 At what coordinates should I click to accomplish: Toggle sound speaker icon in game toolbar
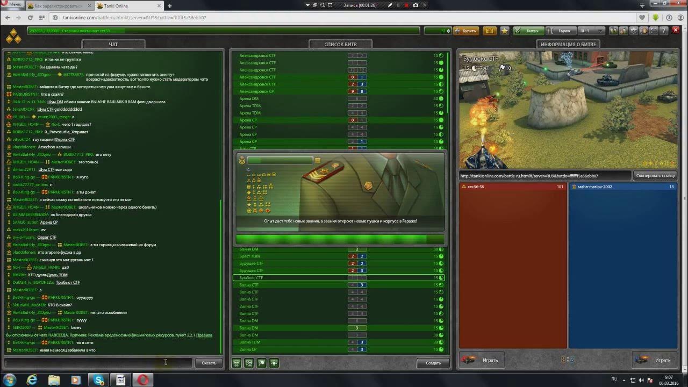645,31
